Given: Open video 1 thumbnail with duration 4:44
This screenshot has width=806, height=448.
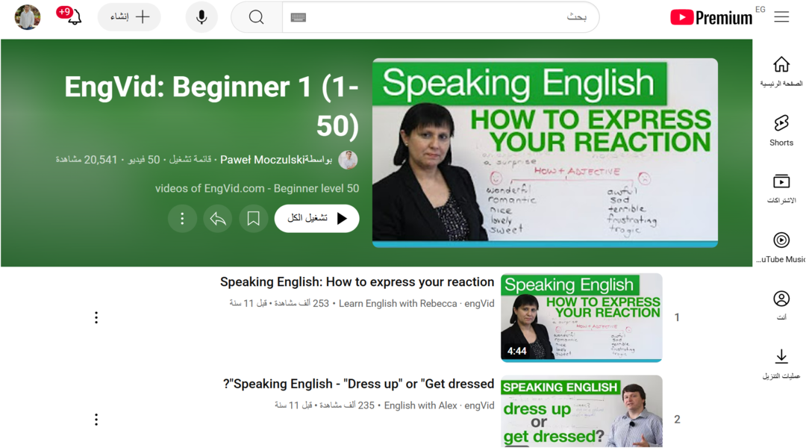Looking at the screenshot, I should (x=581, y=317).
